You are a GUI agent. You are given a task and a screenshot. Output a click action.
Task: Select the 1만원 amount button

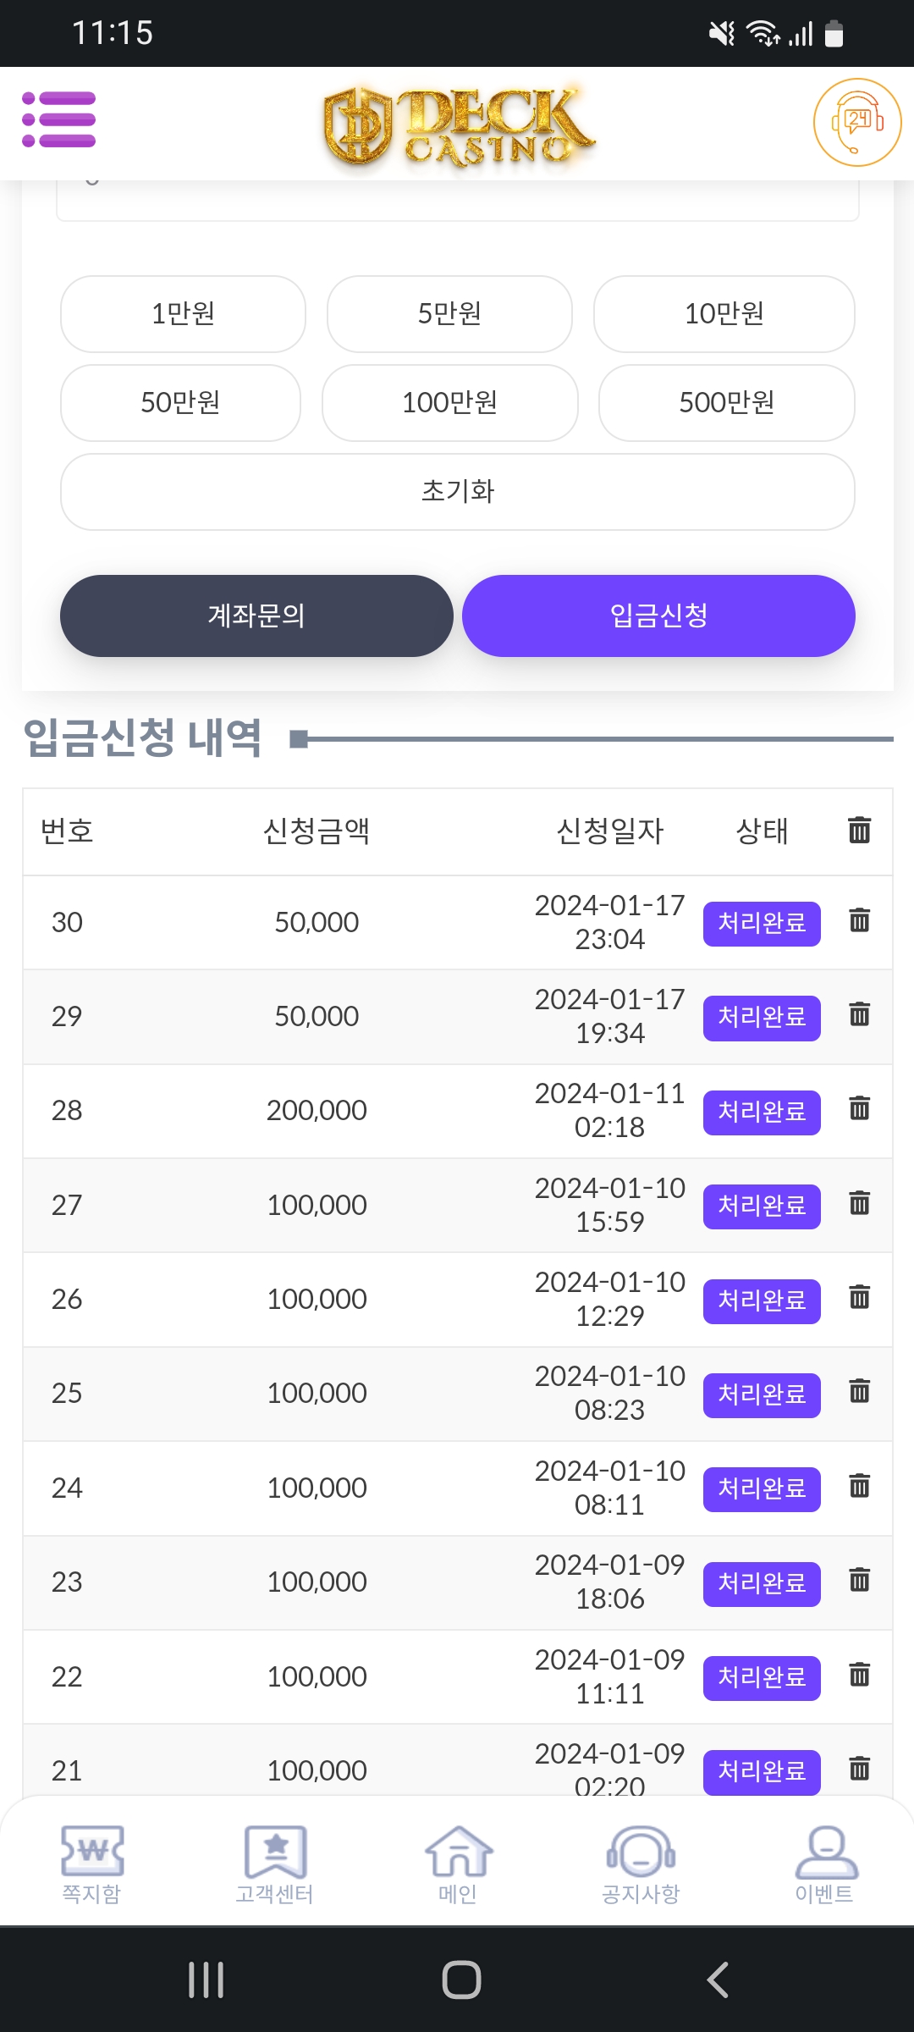183,313
